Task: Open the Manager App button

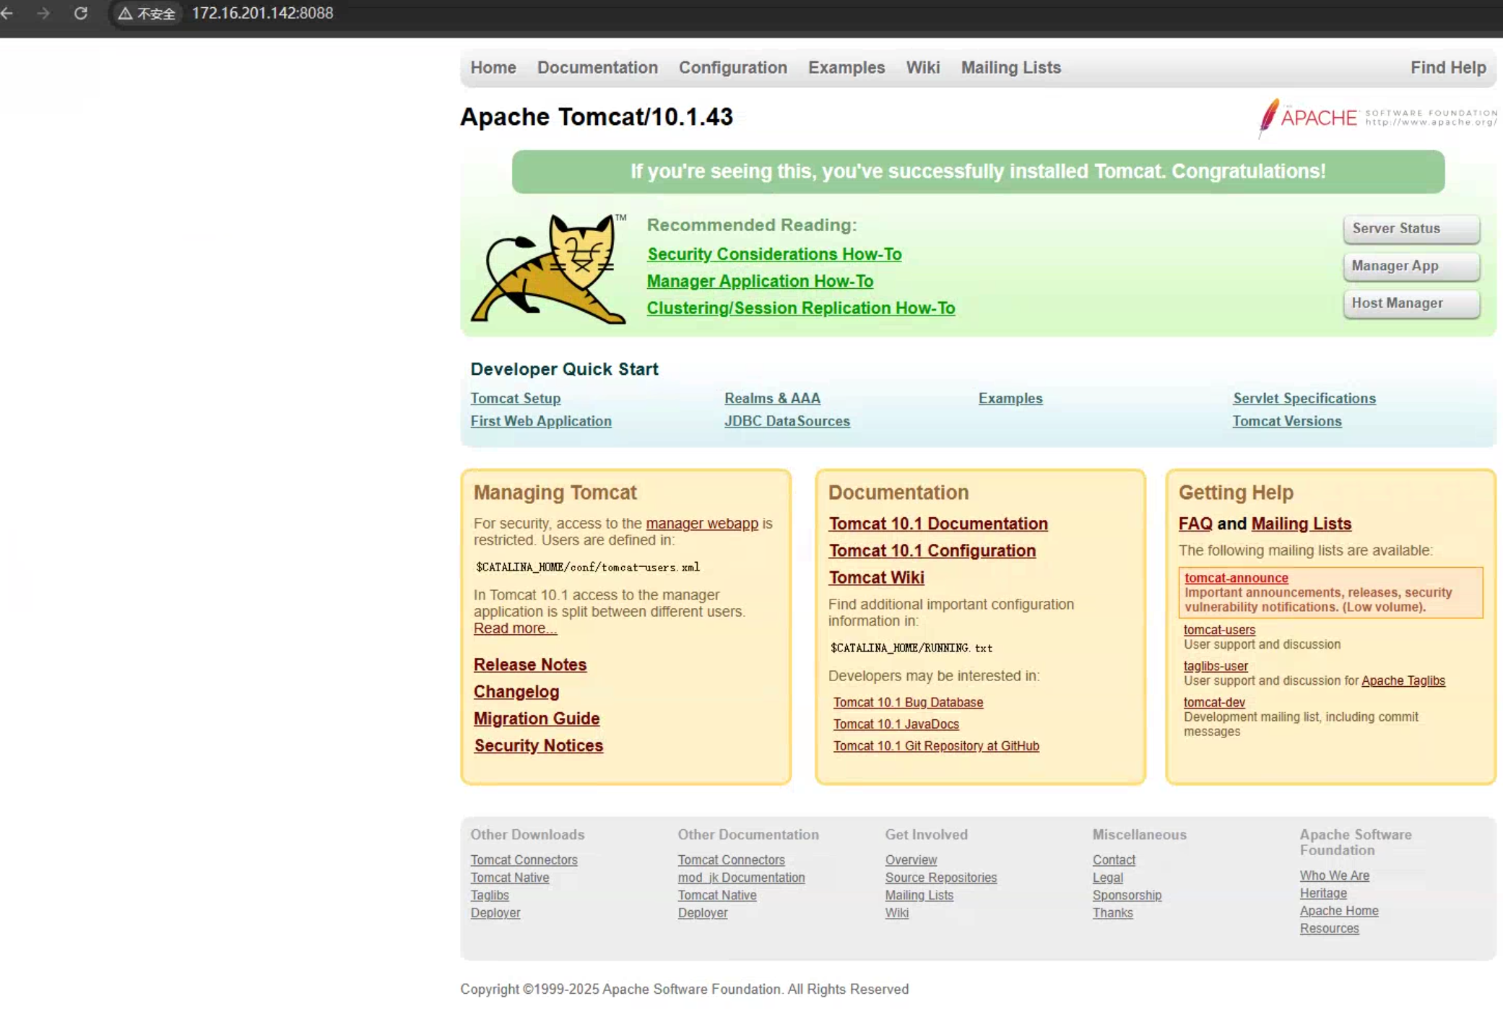Action: click(x=1411, y=266)
